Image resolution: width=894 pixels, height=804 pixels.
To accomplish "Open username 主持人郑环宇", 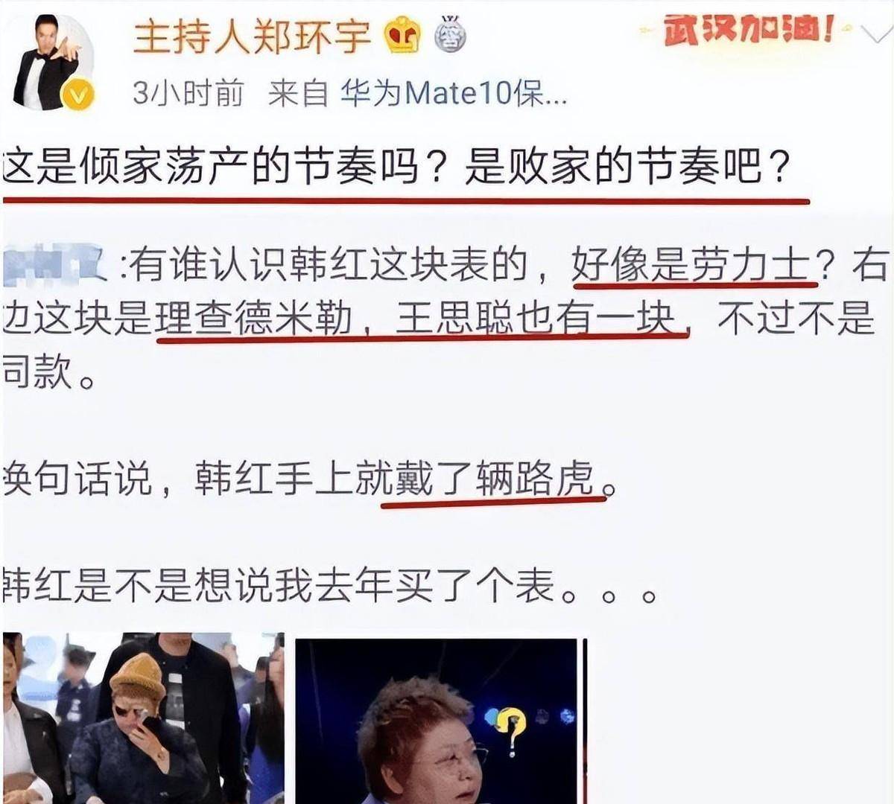I will point(252,36).
